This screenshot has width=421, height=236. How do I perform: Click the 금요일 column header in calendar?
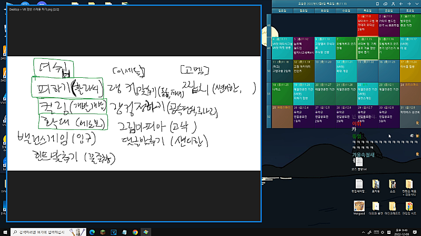pyautogui.click(x=389, y=11)
